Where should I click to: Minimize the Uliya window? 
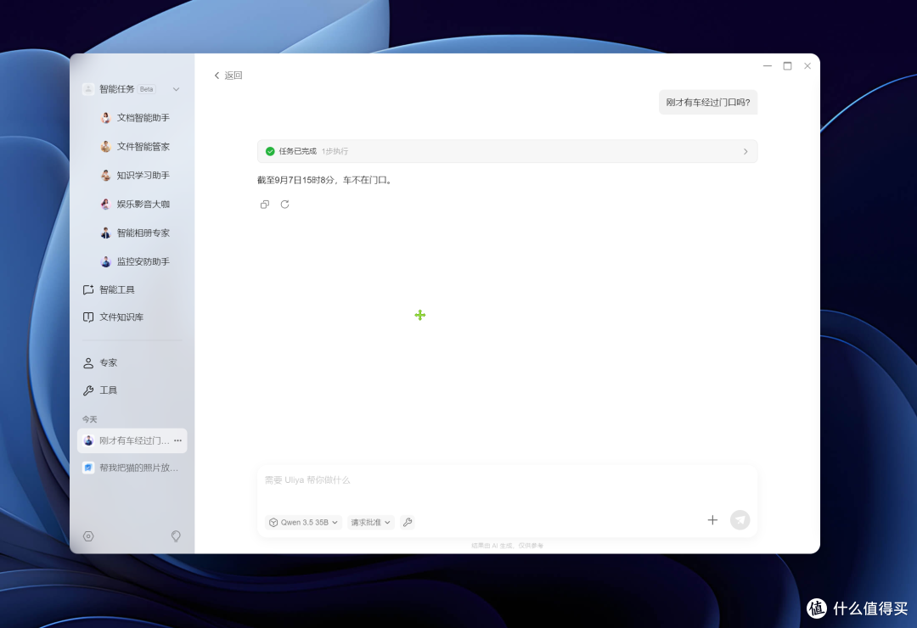coord(768,66)
